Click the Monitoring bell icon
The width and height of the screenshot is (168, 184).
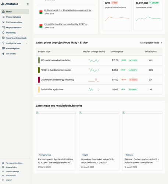(3, 33)
